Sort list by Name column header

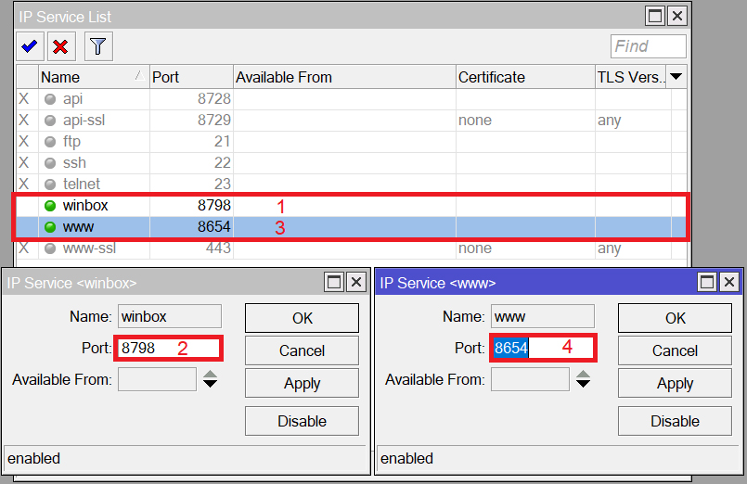[x=94, y=77]
